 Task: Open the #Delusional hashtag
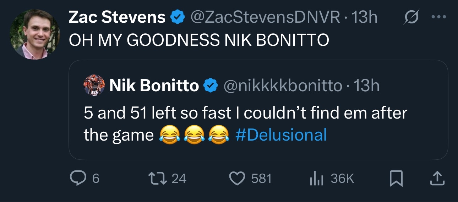click(x=281, y=135)
